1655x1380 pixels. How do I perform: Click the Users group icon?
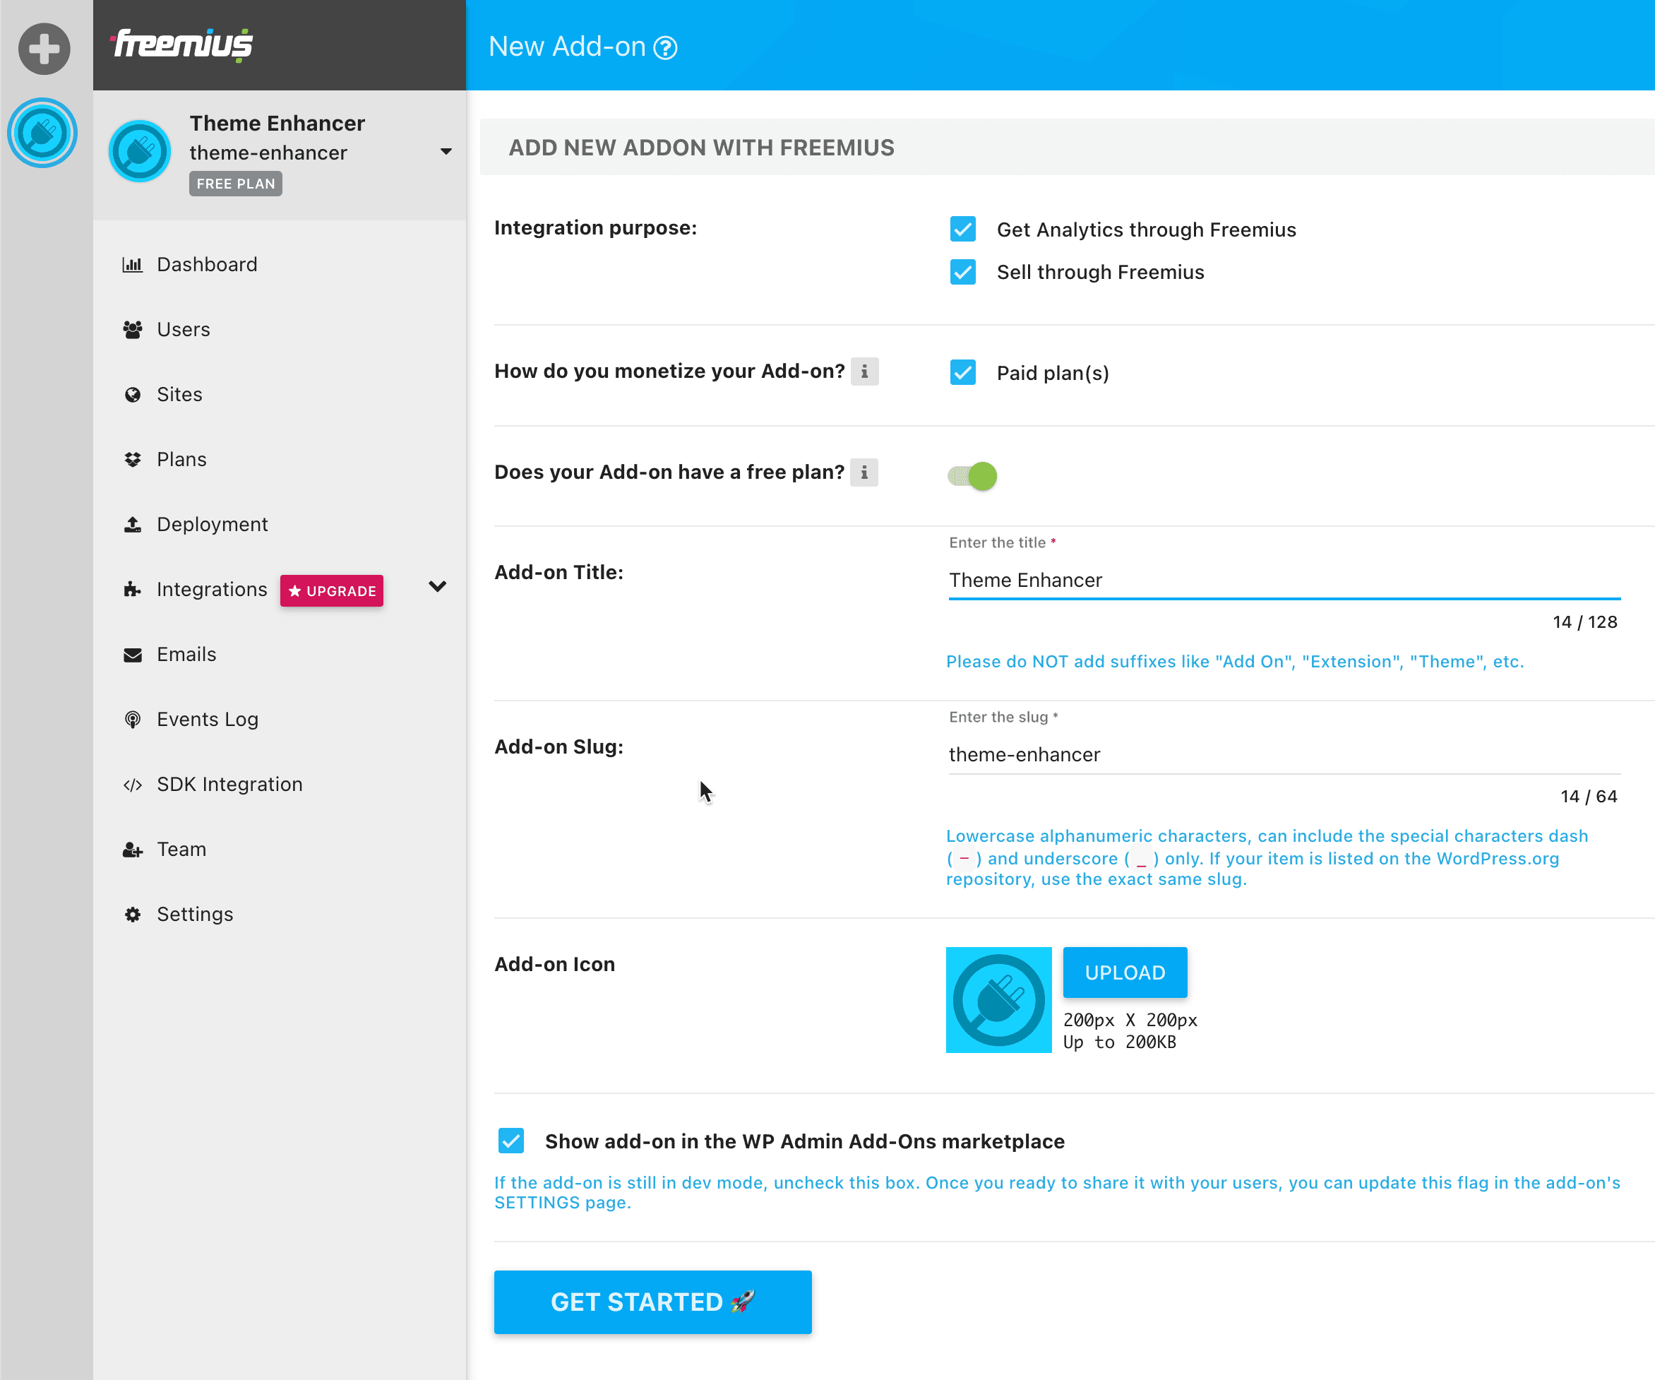pos(133,329)
